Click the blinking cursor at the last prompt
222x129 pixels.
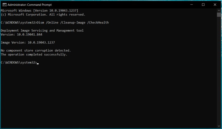pos(38,63)
